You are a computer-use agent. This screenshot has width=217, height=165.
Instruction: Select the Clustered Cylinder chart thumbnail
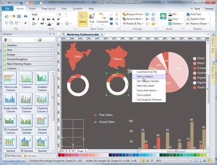pyautogui.click(x=27, y=121)
